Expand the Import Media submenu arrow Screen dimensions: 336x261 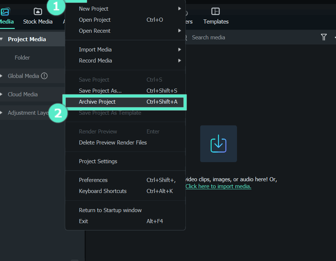(x=180, y=50)
